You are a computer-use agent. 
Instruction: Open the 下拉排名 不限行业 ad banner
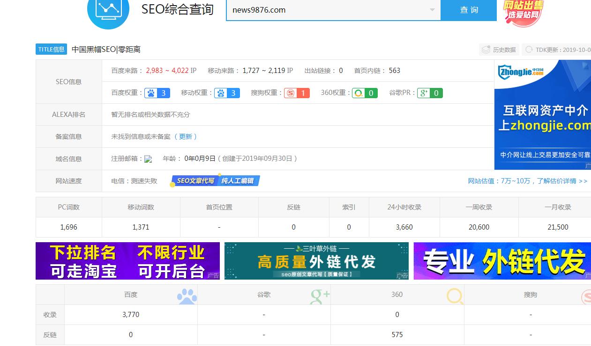coord(127,261)
